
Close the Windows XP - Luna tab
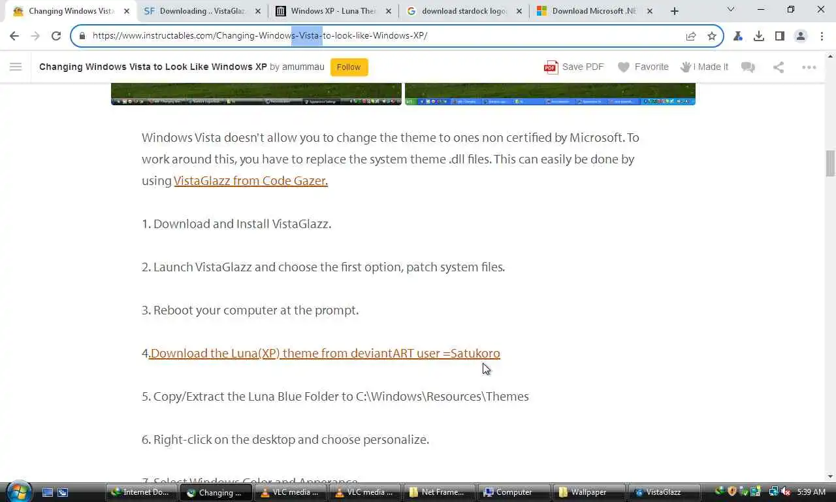click(389, 11)
